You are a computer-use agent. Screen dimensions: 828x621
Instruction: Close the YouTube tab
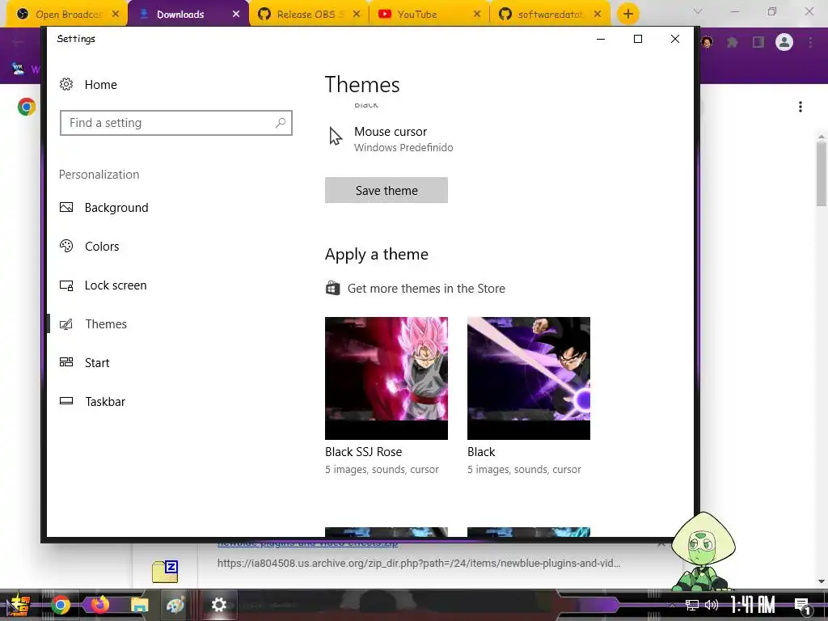tap(477, 15)
